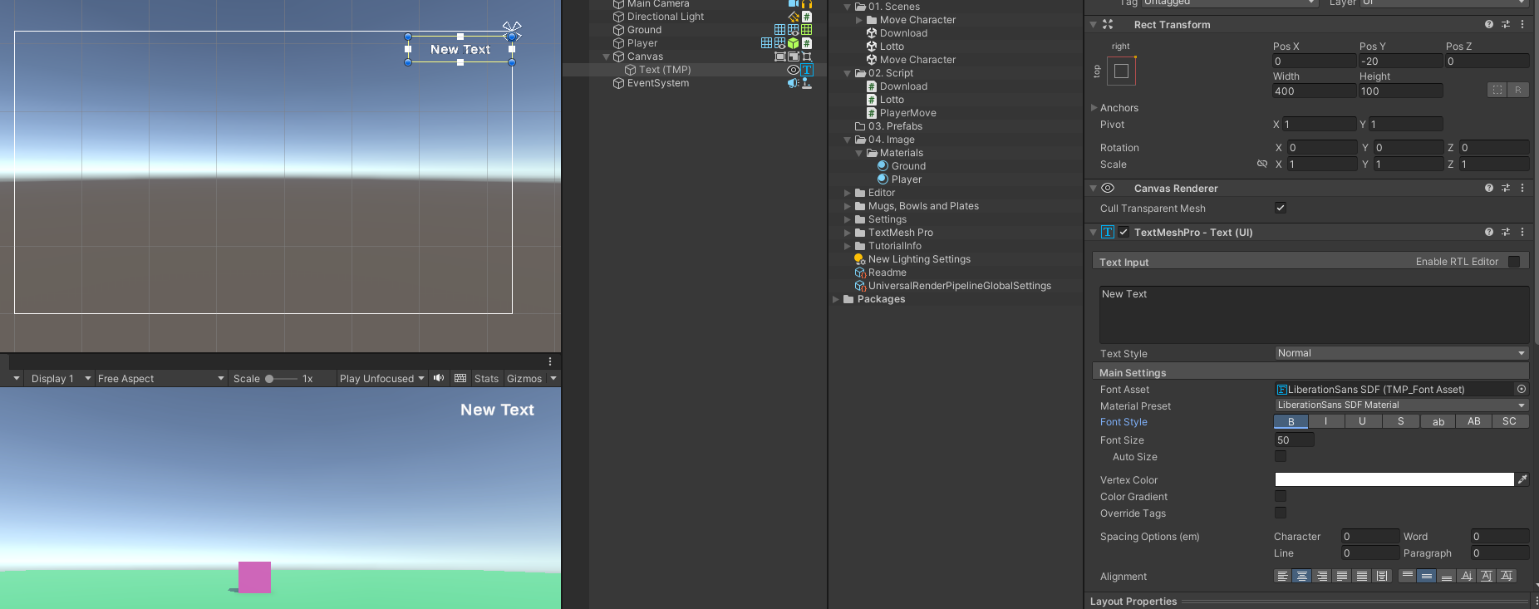The image size is (1539, 609).
Task: Enable Color Gradient checkbox
Action: coord(1281,496)
